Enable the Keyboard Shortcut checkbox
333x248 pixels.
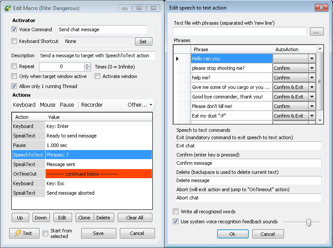pos(14,41)
